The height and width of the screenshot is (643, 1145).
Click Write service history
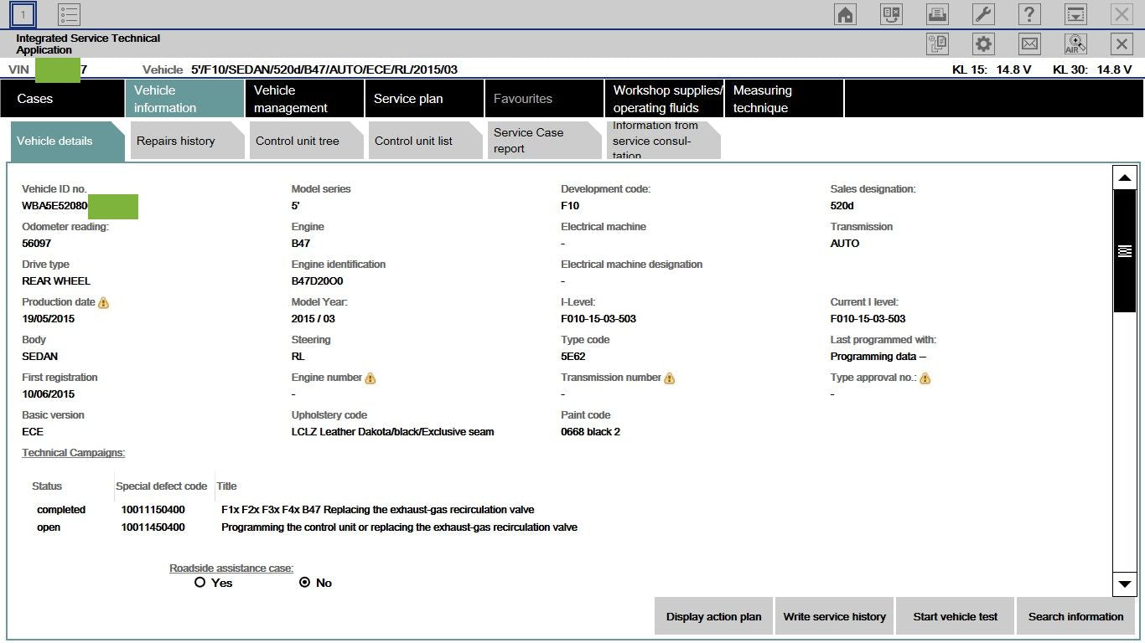[x=833, y=616]
